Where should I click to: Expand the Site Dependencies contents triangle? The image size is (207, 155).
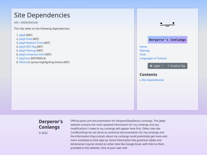pyautogui.click(x=140, y=80)
